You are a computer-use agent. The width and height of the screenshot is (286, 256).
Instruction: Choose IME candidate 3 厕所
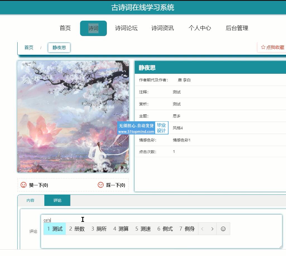99,229
